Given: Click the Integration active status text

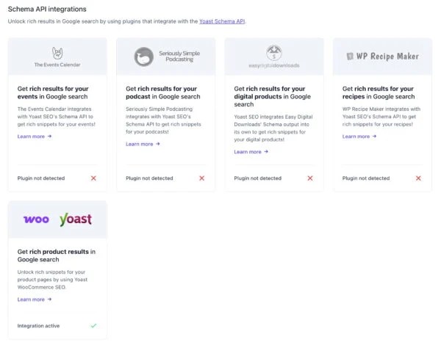Looking at the screenshot, I should coord(39,325).
